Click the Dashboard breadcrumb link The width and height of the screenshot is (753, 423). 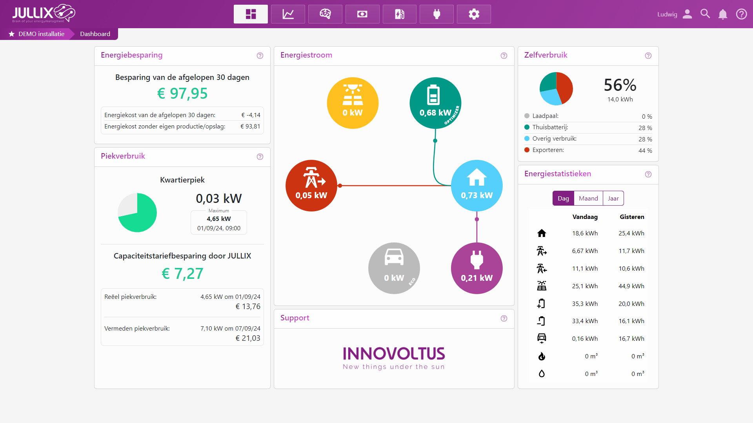click(x=95, y=34)
